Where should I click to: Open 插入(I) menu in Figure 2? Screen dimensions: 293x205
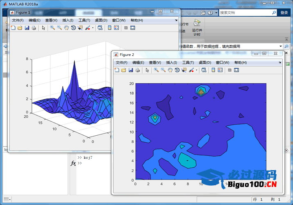click(172, 63)
